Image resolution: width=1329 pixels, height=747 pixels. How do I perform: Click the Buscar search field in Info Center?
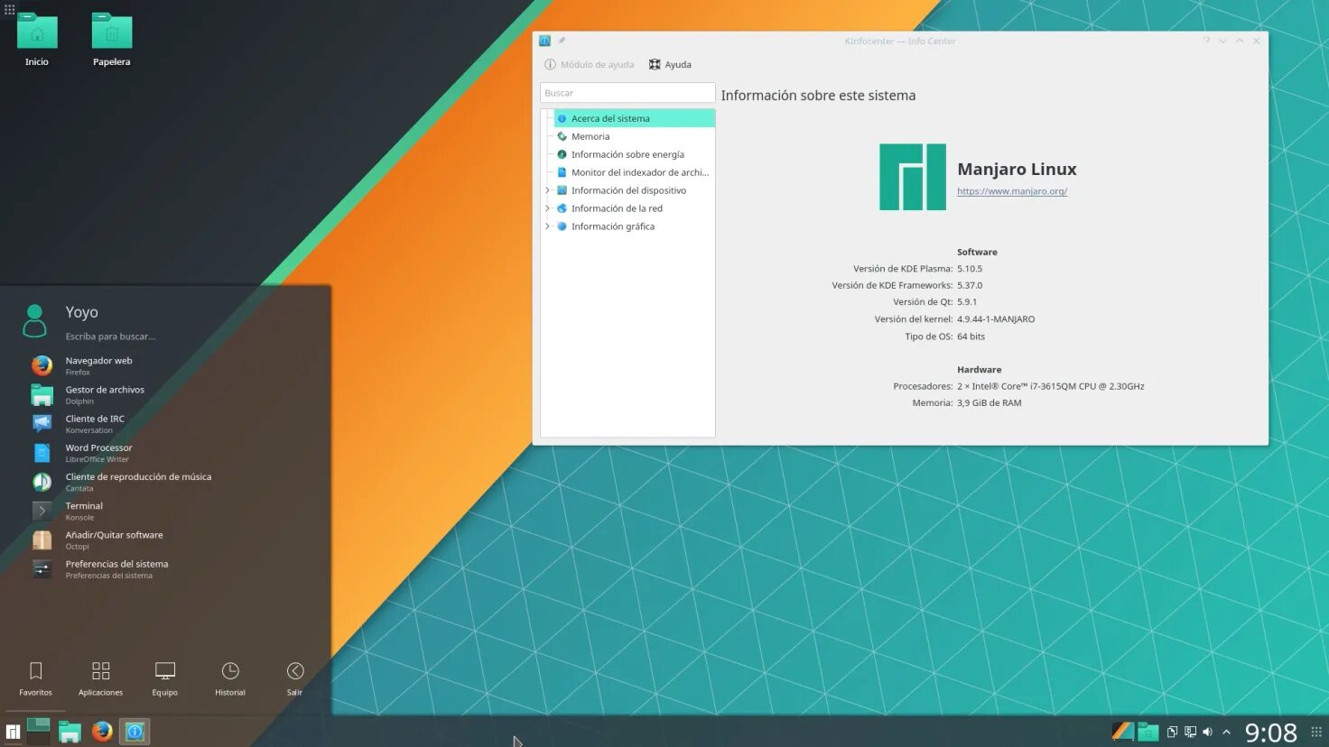(627, 93)
